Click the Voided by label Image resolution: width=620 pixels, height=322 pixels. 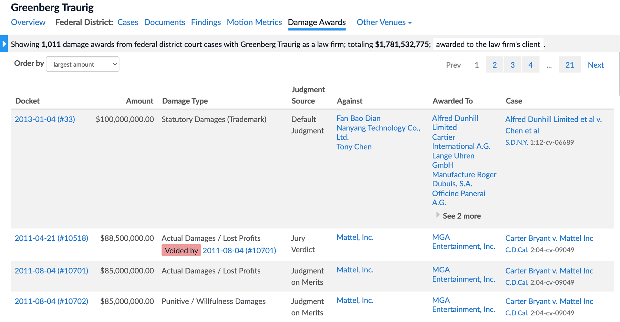pyautogui.click(x=181, y=250)
